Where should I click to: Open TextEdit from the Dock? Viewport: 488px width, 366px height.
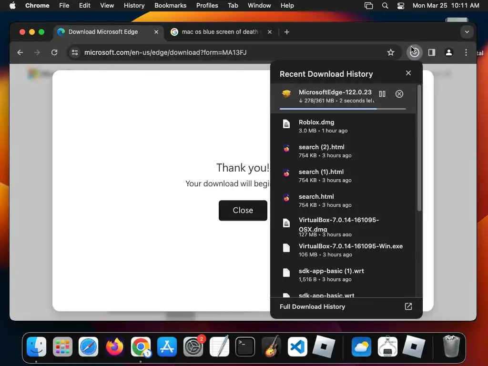click(x=219, y=346)
